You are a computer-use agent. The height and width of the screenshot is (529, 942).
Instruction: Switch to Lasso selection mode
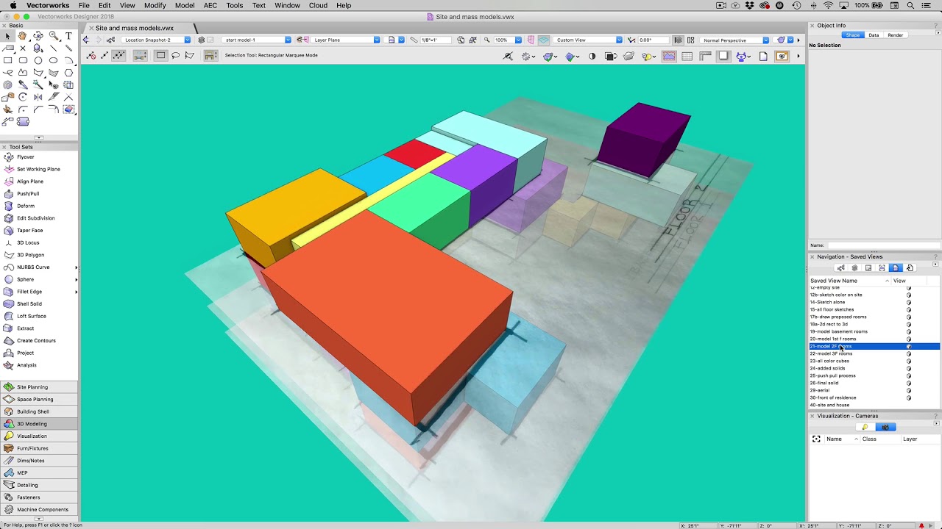coord(176,55)
